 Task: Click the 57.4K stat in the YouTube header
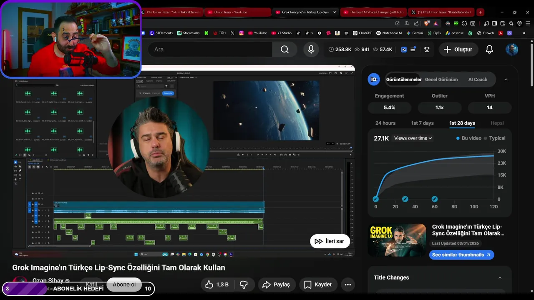[383, 49]
